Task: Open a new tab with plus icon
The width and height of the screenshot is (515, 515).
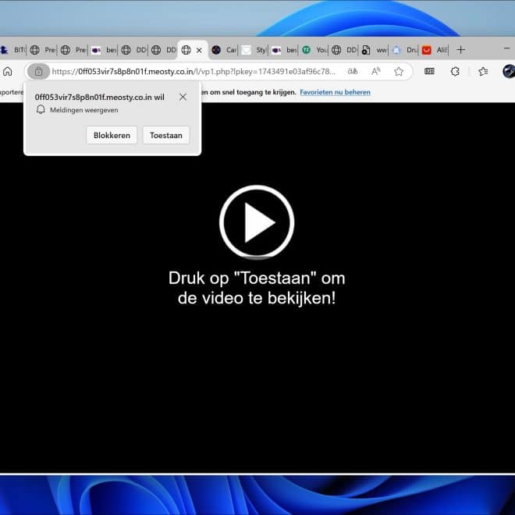Action: [x=460, y=50]
